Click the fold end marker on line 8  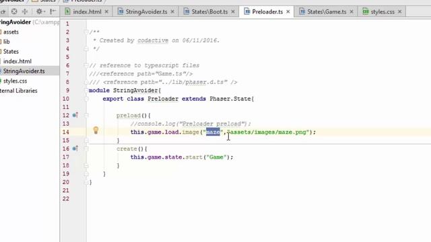pyautogui.click(x=86, y=82)
